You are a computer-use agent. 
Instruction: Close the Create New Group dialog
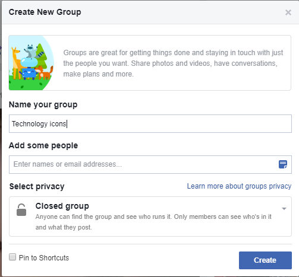click(288, 12)
